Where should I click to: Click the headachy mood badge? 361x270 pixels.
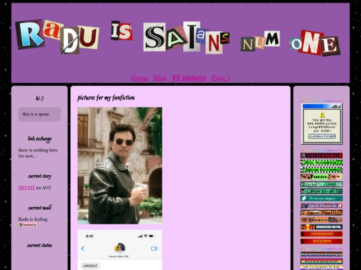pos(27,225)
